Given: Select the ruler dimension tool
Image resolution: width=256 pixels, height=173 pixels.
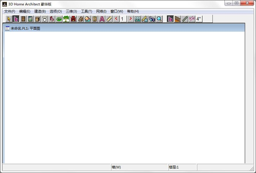Looking at the screenshot, I should pyautogui.click(x=109, y=19).
